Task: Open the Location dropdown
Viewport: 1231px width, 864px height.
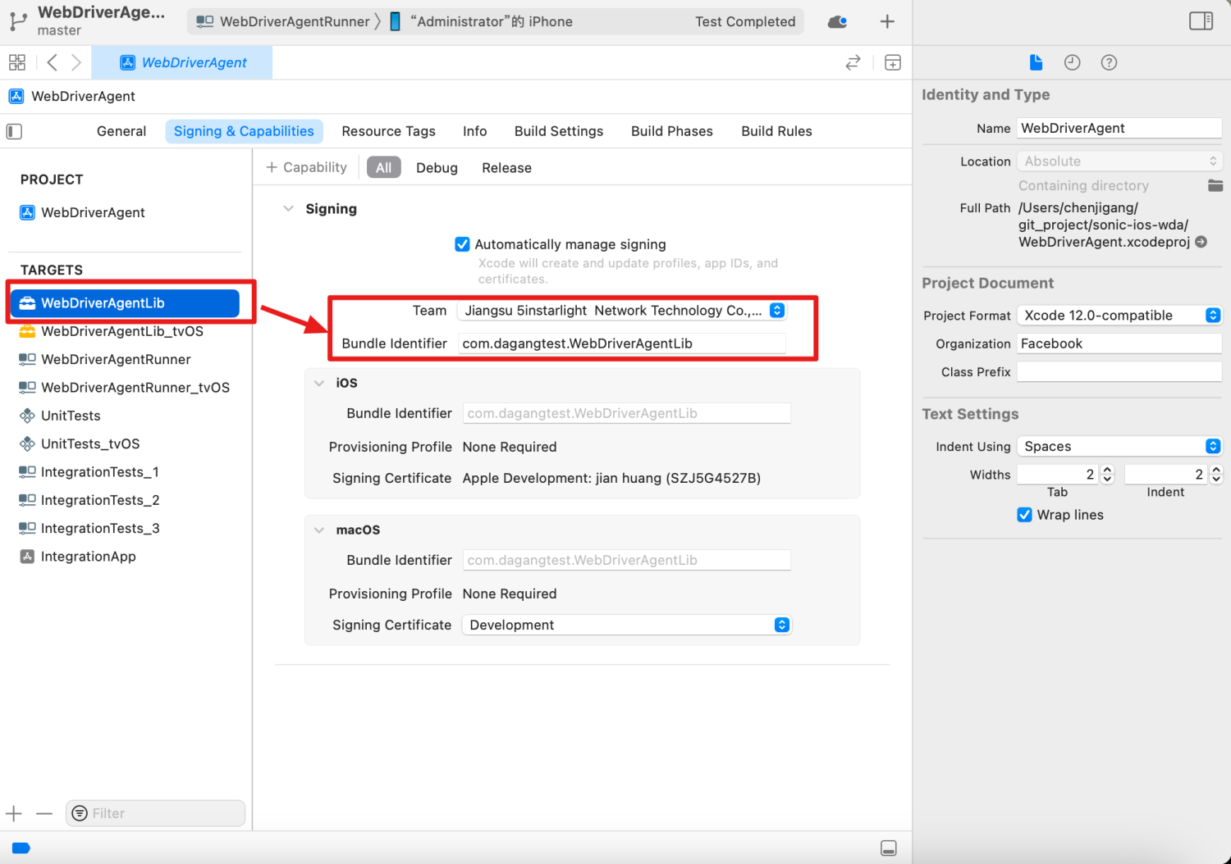Action: point(1119,161)
